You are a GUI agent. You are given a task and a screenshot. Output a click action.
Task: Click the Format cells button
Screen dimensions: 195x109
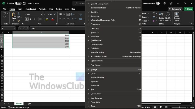click(145, 21)
